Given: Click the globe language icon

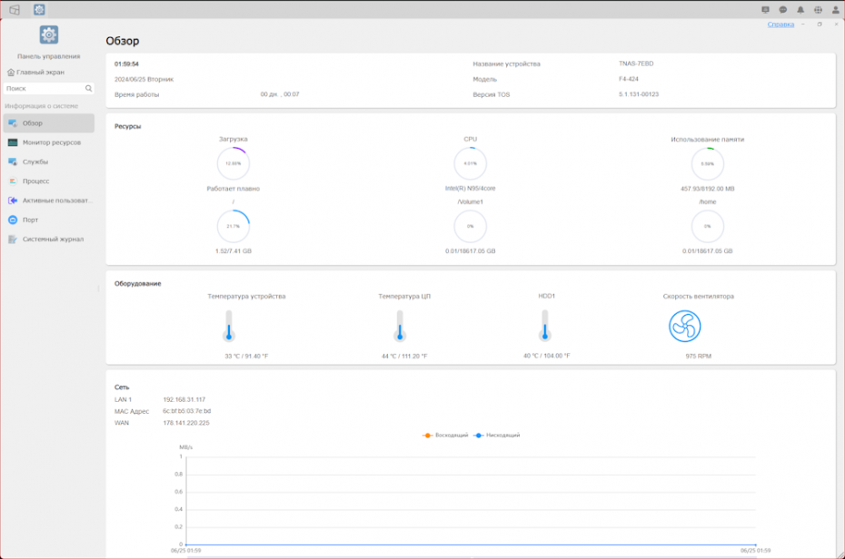Looking at the screenshot, I should pos(818,10).
